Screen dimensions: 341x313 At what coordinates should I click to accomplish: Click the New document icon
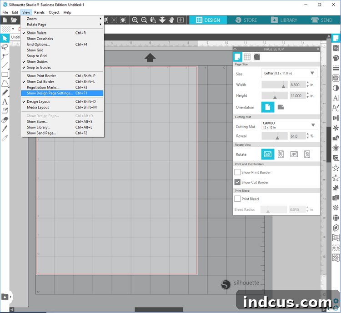pos(5,20)
